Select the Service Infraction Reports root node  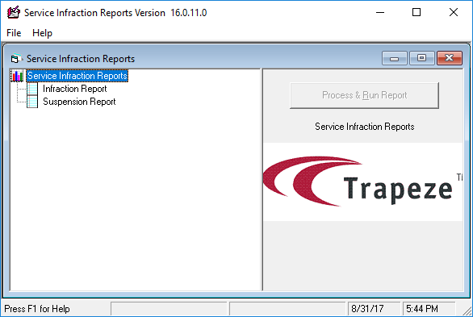(x=77, y=76)
